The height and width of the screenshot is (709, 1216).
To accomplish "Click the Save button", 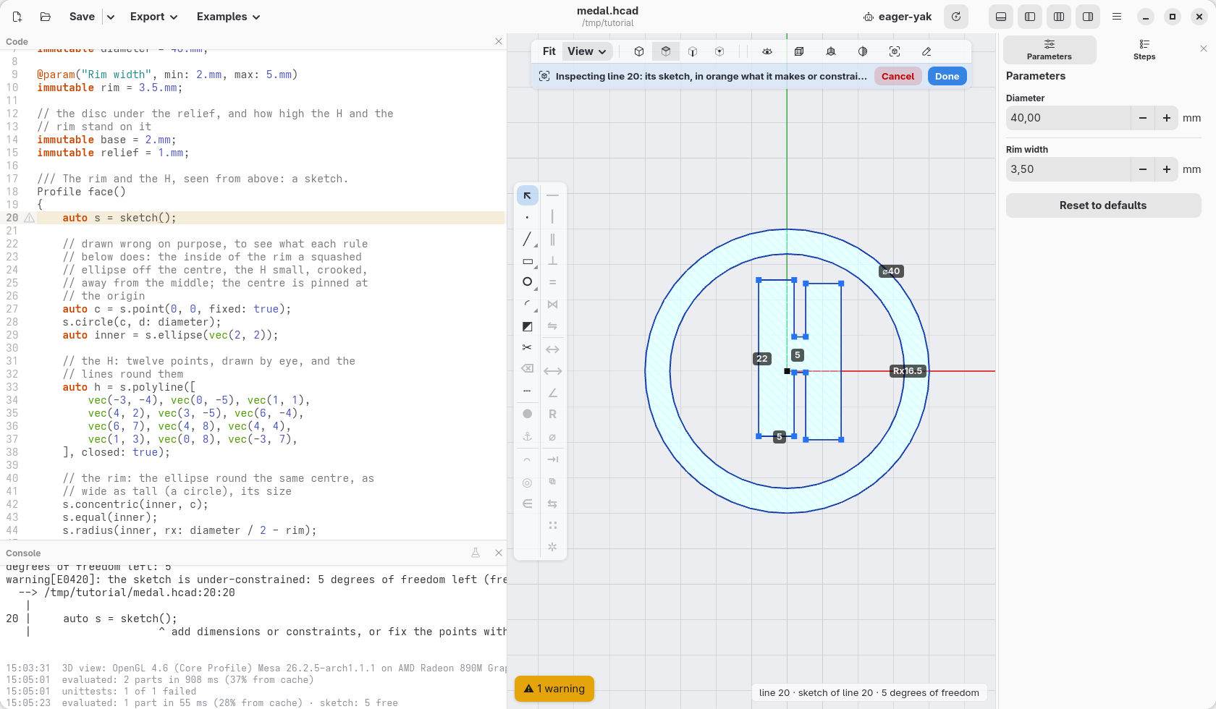I will [x=82, y=17].
